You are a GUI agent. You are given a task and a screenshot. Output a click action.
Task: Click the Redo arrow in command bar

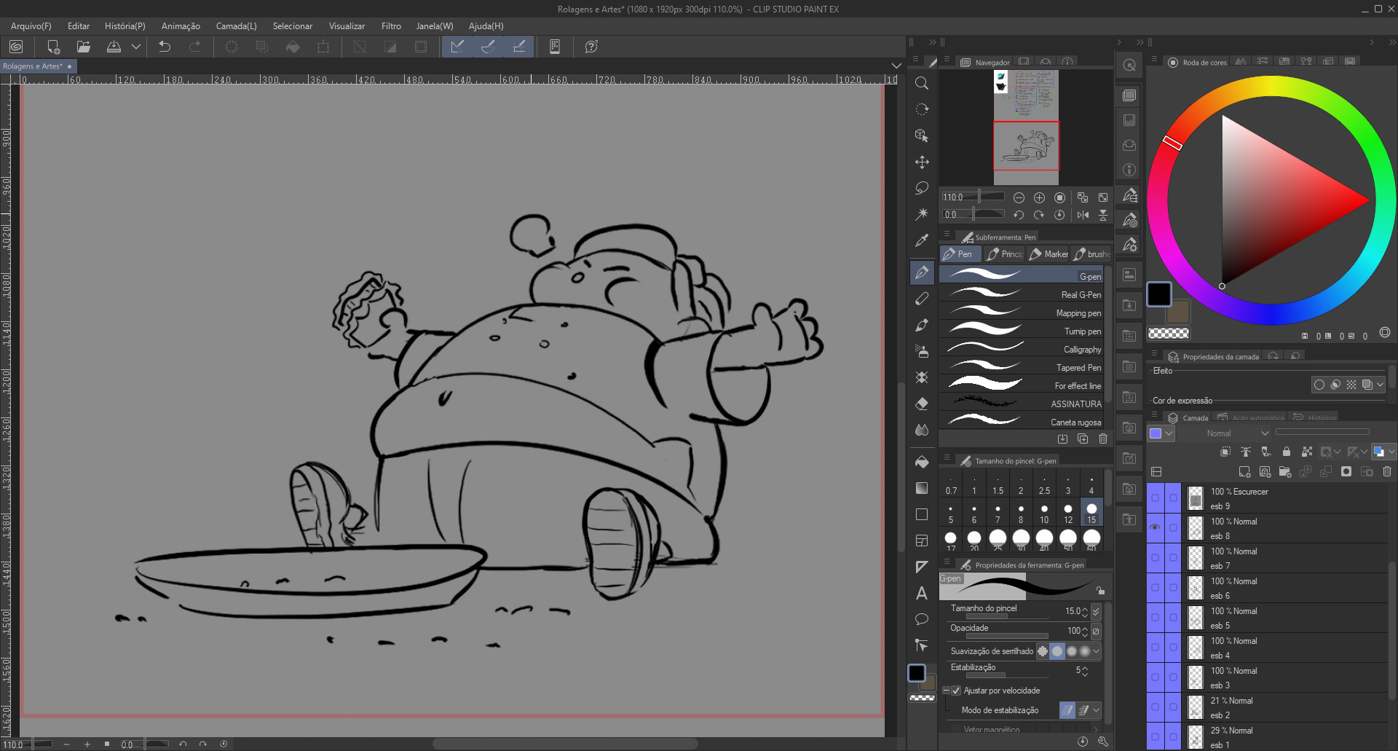[194, 47]
